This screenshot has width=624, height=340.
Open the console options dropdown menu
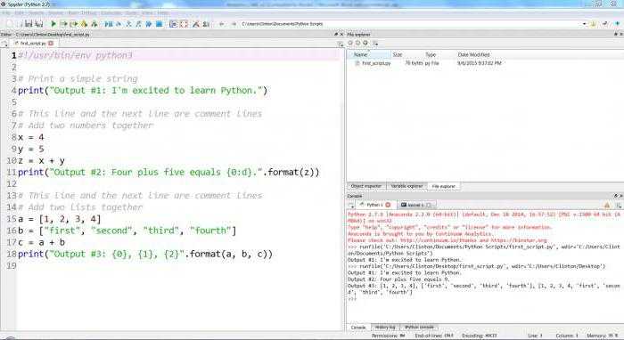619,206
